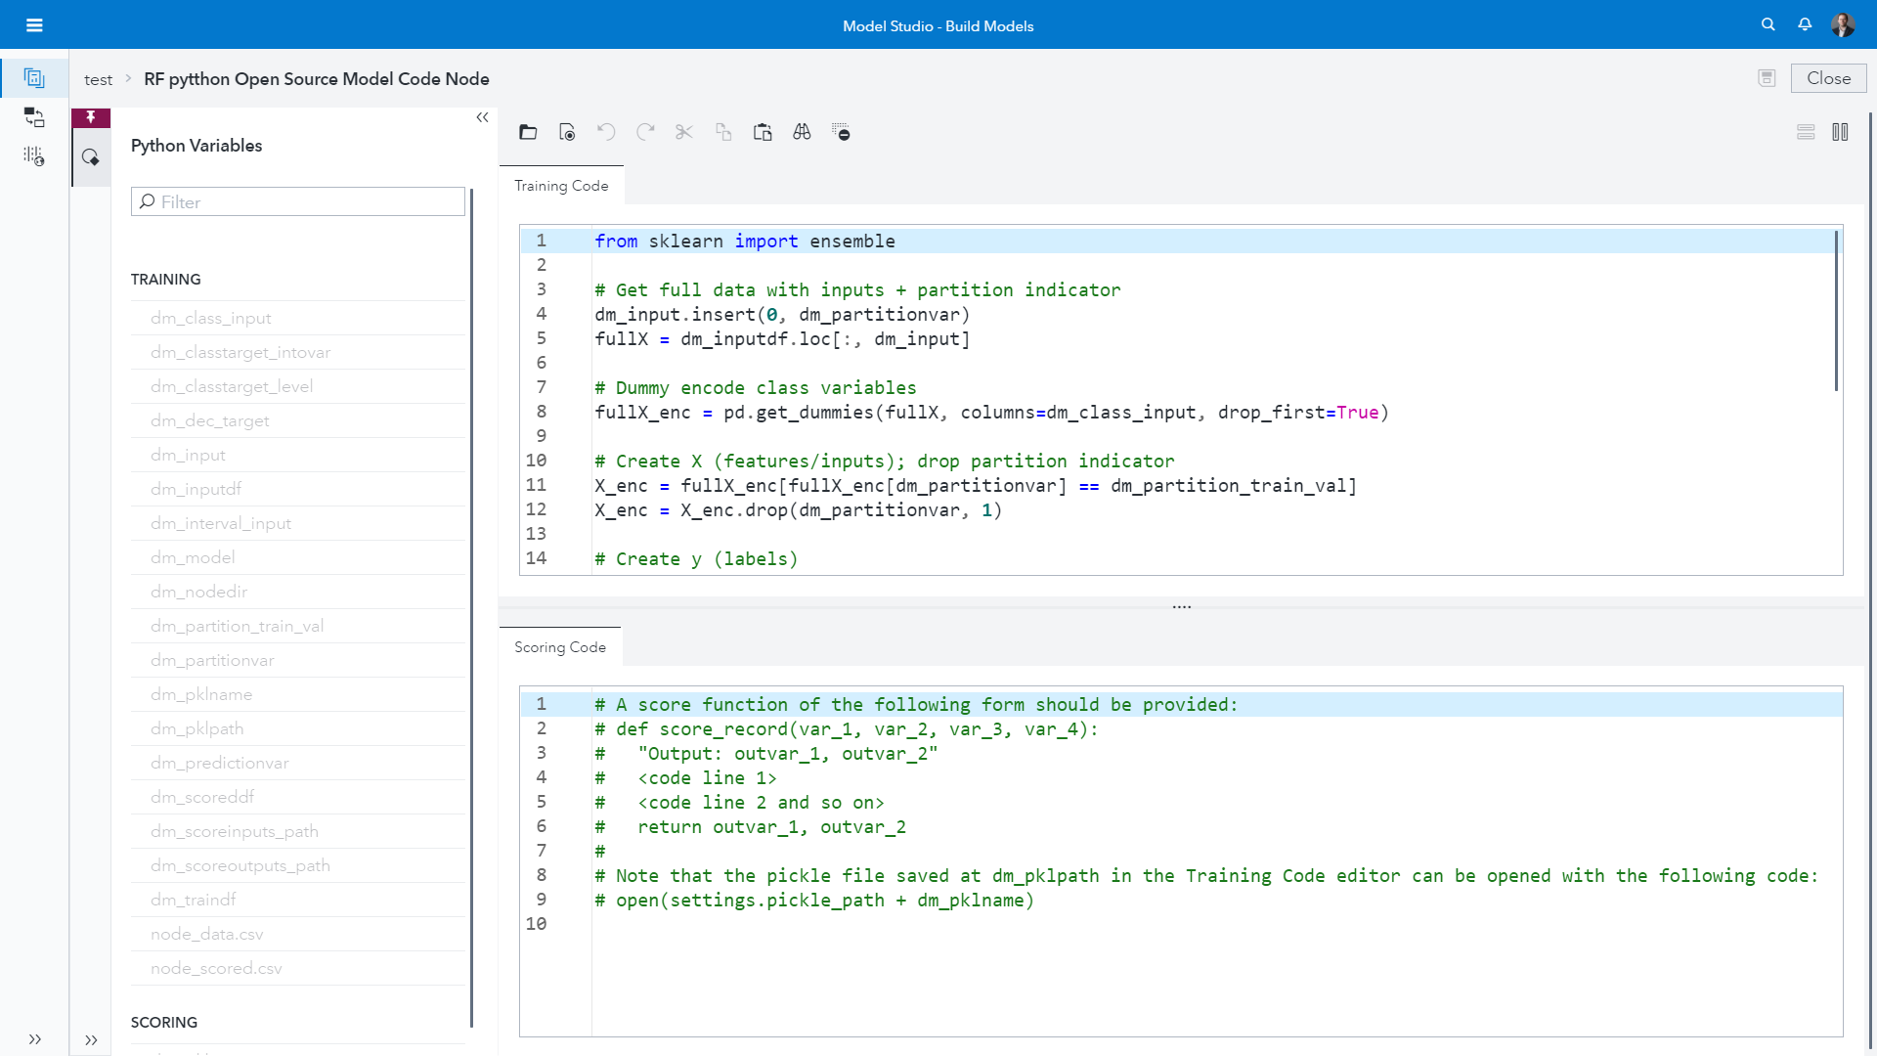Switch editors to stacked layout
1877x1056 pixels.
[x=1807, y=132]
